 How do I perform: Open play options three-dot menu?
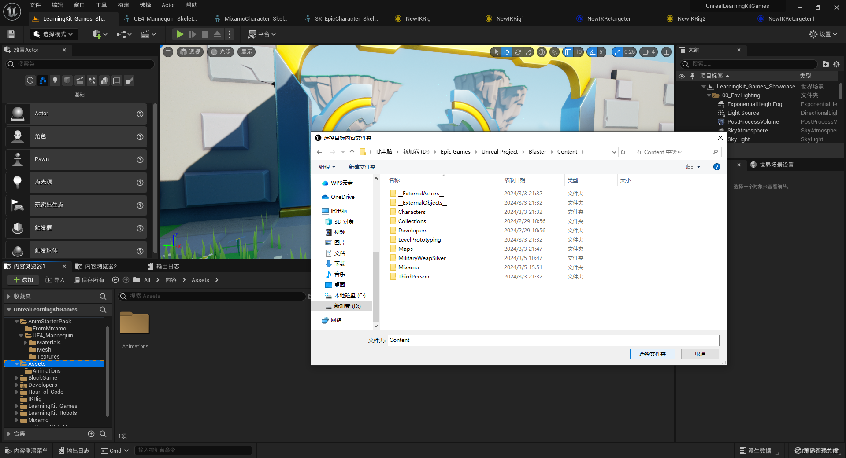[x=229, y=34]
